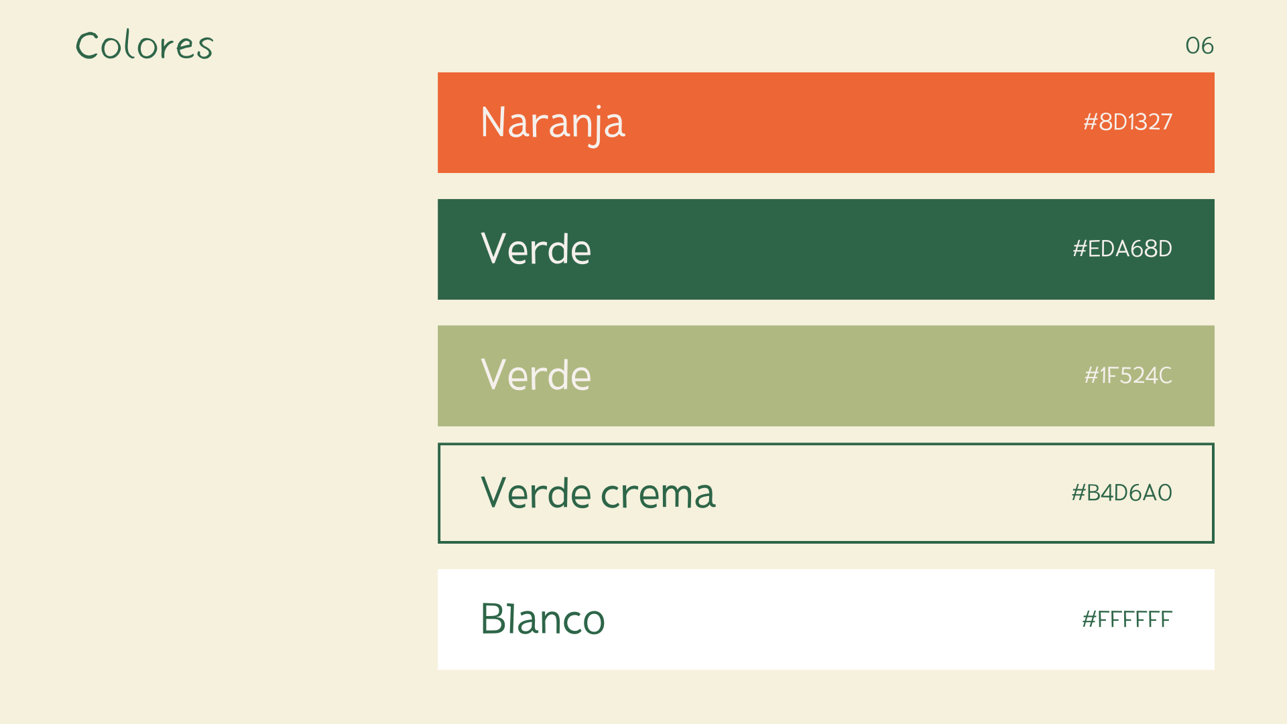This screenshot has height=724, width=1287.
Task: Click the hex code #EDA68D
Action: [x=1122, y=249]
